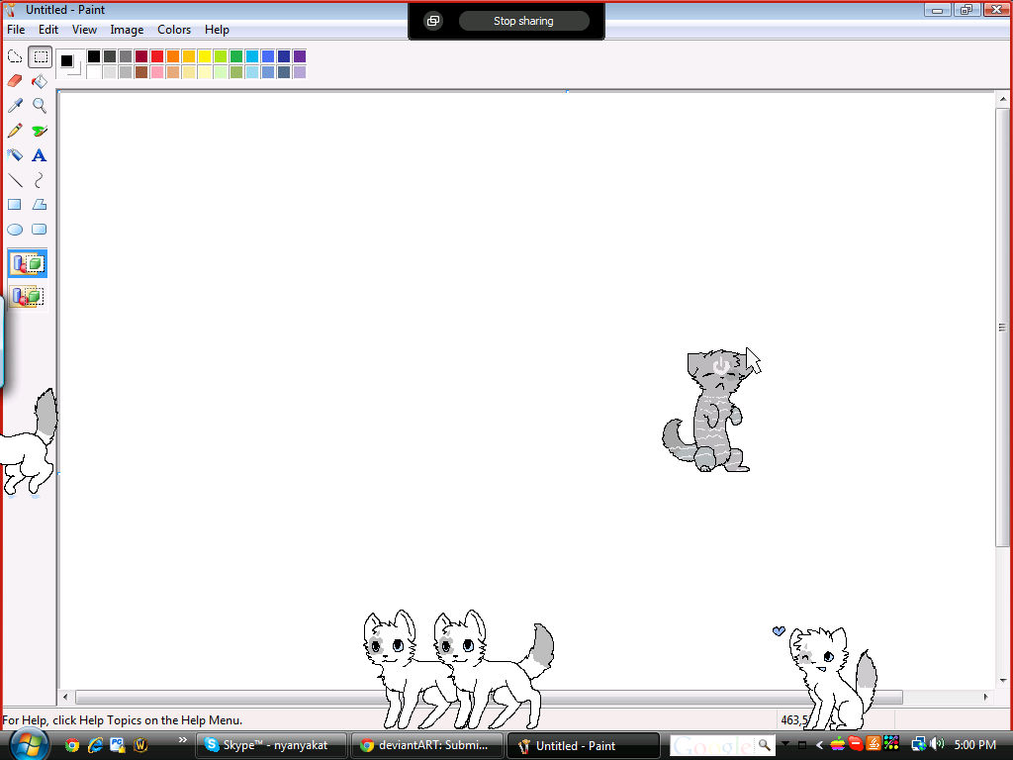Pick the lavender color swatch
Viewport: 1013px width, 760px height.
click(x=299, y=71)
